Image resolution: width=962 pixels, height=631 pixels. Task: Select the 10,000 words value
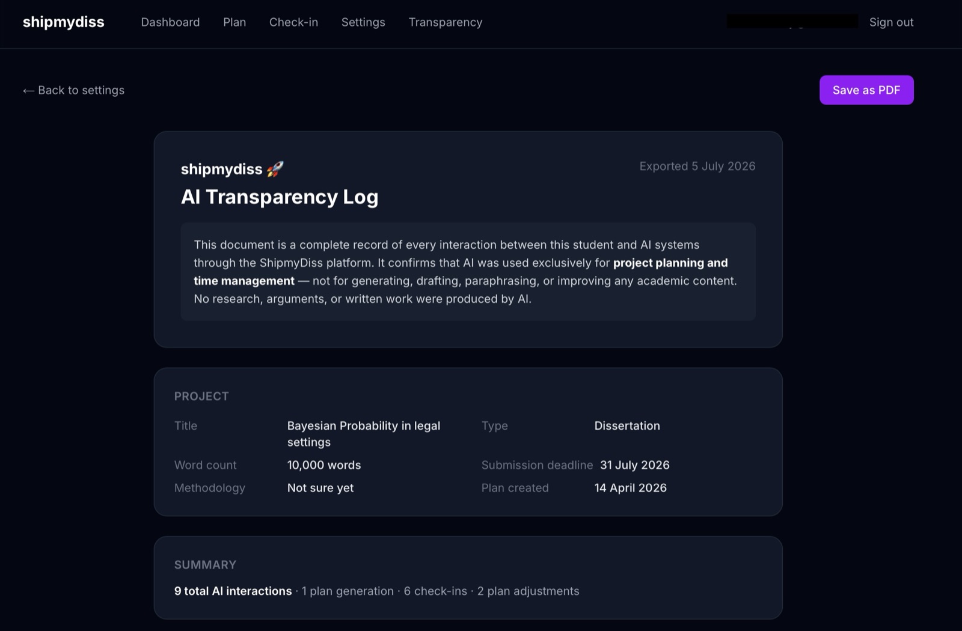click(324, 465)
